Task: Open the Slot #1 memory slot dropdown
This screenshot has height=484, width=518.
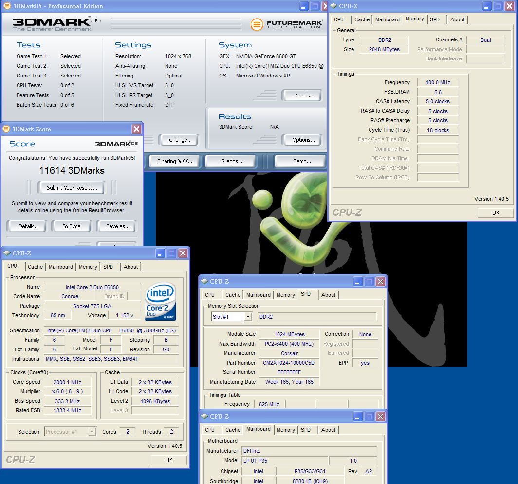Action: coord(248,317)
